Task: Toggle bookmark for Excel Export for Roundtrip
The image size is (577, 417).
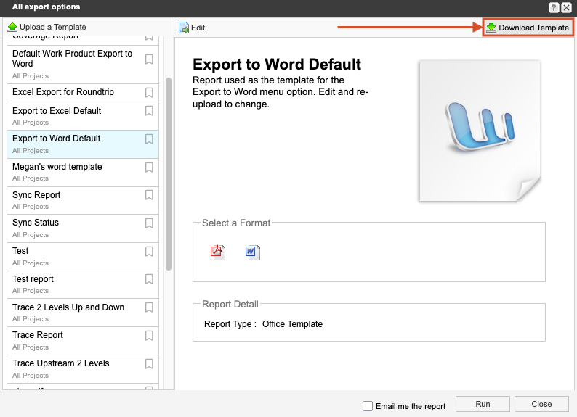Action: pos(149,92)
